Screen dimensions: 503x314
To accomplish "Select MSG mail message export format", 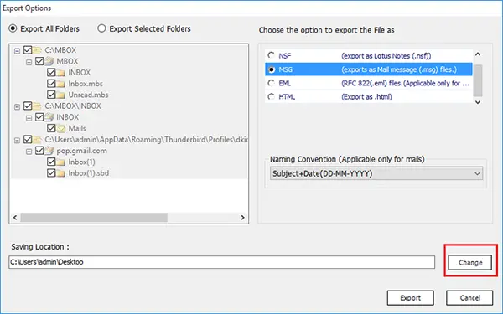I will coord(272,69).
